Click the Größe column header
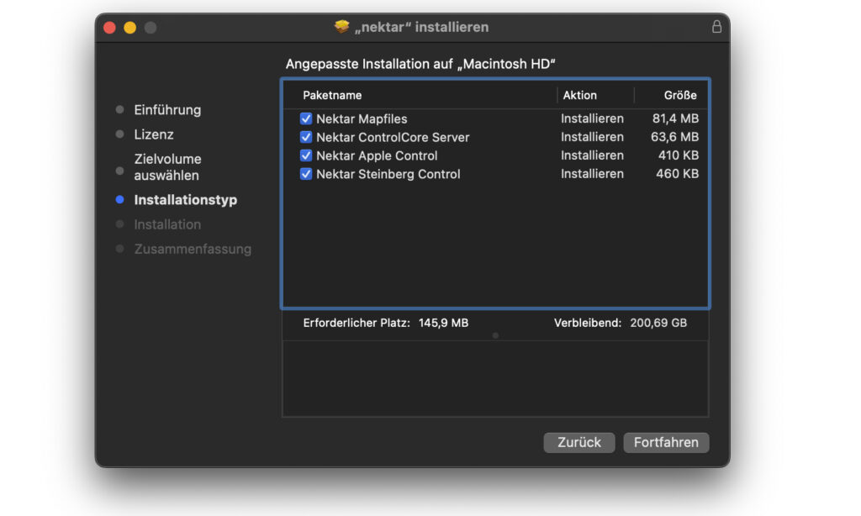The width and height of the screenshot is (861, 516). point(680,95)
